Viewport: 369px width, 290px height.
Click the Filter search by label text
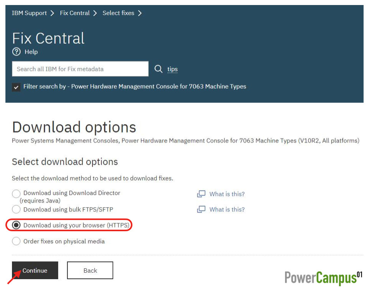[x=135, y=87]
